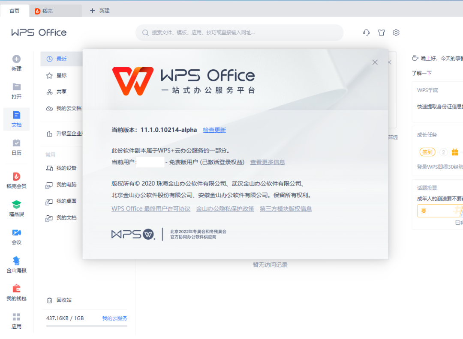Open 稻壳会员 membership icon
463x339 pixels.
tap(17, 176)
